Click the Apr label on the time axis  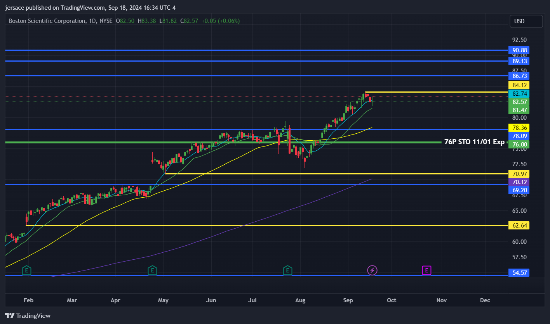[115, 300]
